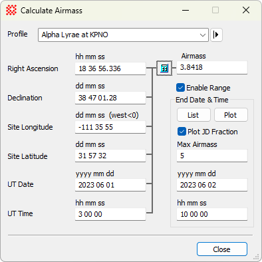The width and height of the screenshot is (262, 262).
Task: Select the End Time field showing 10 00 00
Action: (212, 214)
